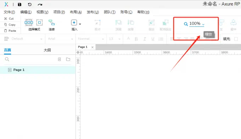Click the Axure X logo icon
The image size is (241, 139).
[6, 4]
